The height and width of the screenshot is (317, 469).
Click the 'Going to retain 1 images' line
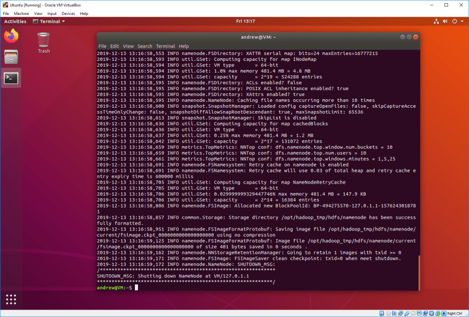249,252
